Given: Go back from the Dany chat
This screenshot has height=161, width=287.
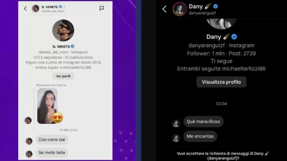Looking at the screenshot, I should pyautogui.click(x=165, y=9).
